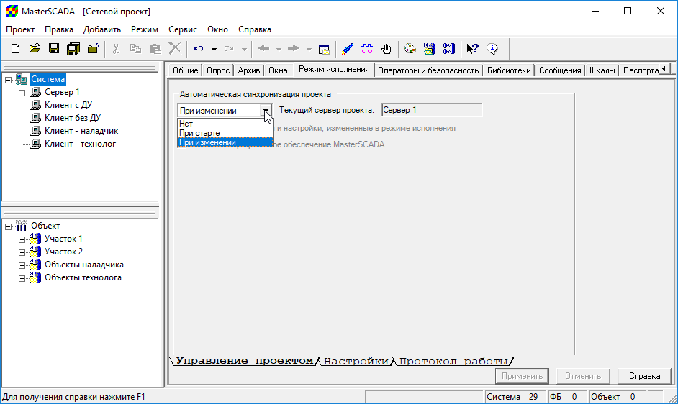The image size is (678, 404).
Task: Click the window-with-folder toolbar icon
Action: click(325, 50)
